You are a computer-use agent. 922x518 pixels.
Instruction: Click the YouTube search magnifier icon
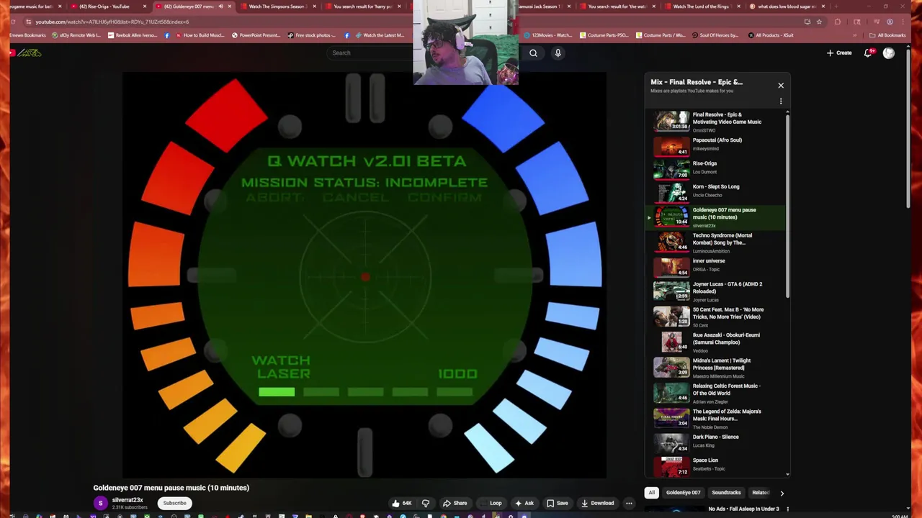pos(533,53)
